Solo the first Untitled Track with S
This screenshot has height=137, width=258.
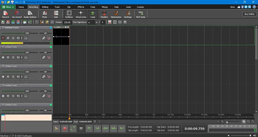coord(13,38)
